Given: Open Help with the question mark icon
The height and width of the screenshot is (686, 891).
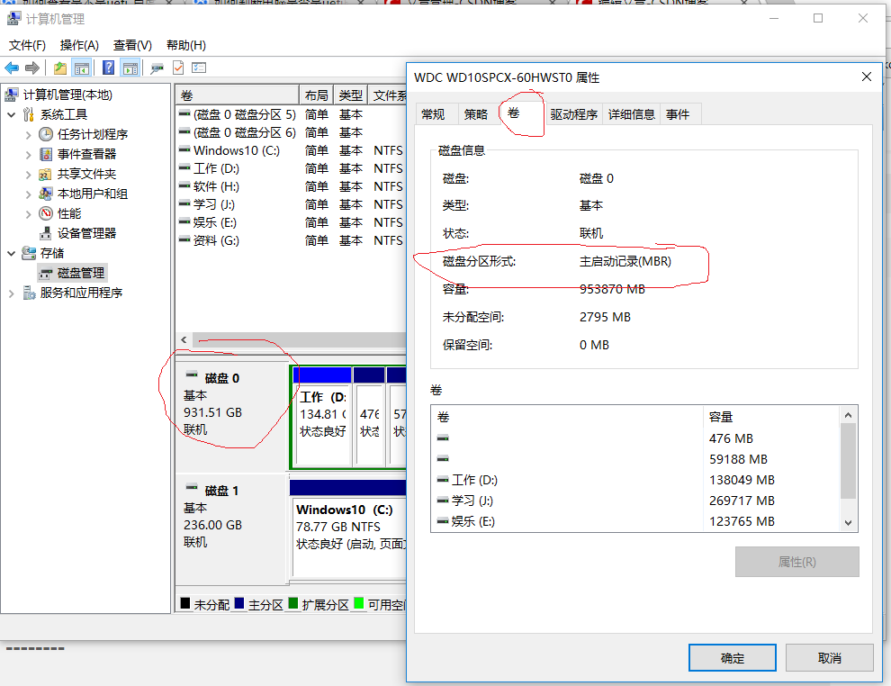Looking at the screenshot, I should (x=109, y=68).
